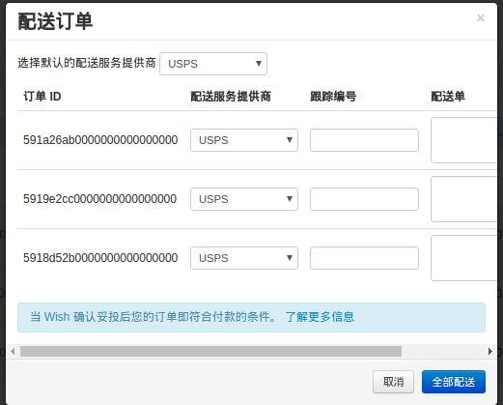The width and height of the screenshot is (503, 405).
Task: Open carrier dropdown for order 5919e2cc
Action: point(244,199)
